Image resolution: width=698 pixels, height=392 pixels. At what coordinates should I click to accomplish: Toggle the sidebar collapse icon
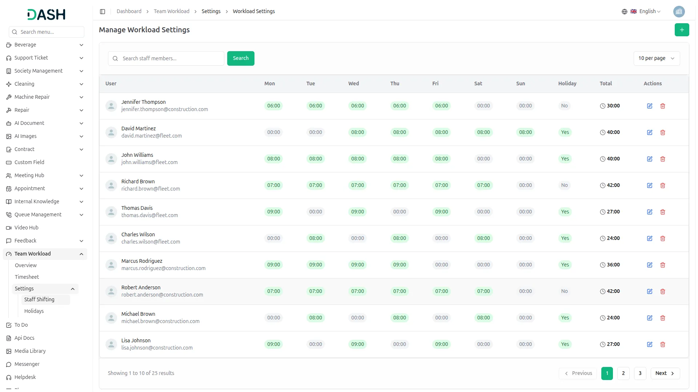103,12
